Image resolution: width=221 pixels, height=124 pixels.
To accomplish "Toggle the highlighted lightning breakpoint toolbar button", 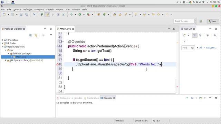I will point(47,14).
